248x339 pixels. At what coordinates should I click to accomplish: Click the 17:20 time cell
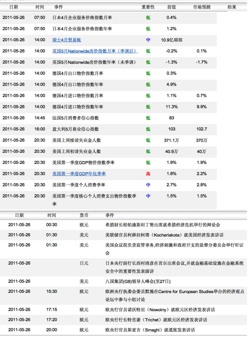52,320
